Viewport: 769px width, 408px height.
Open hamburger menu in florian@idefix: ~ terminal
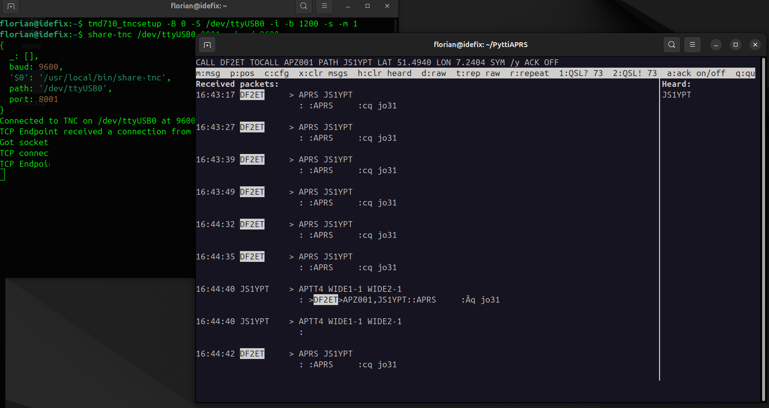point(324,6)
